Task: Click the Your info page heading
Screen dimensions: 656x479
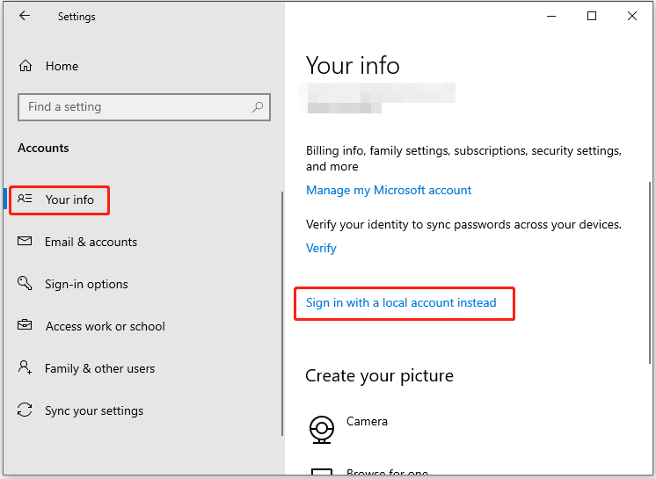Action: (353, 66)
